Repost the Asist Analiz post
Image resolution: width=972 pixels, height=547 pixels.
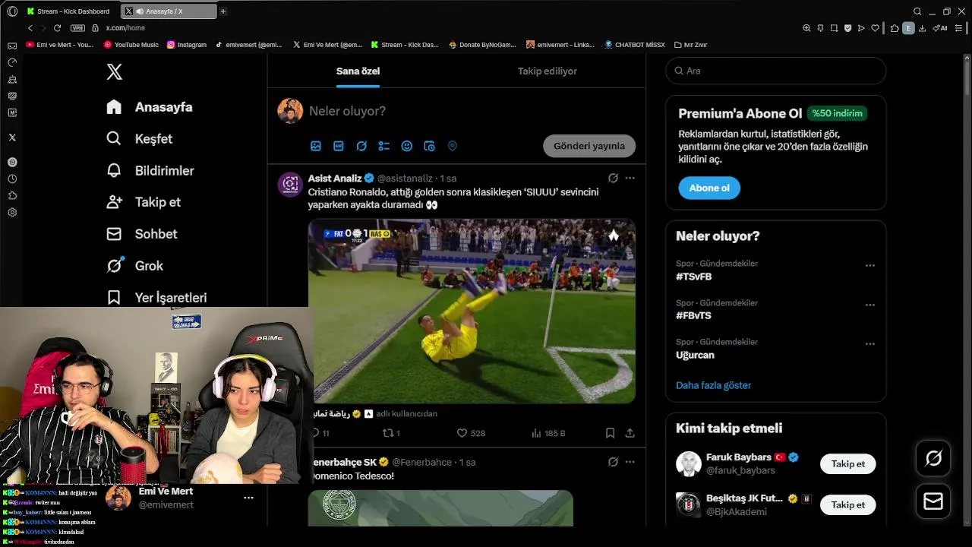[x=391, y=433]
